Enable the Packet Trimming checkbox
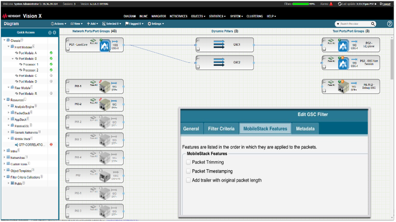Screen dimensions: 396x222 [188, 162]
